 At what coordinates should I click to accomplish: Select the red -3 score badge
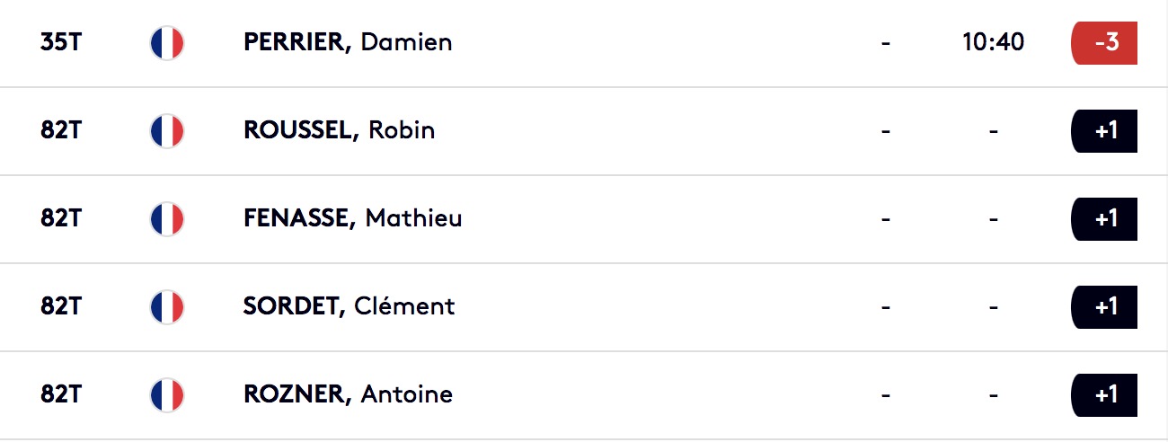(1105, 42)
